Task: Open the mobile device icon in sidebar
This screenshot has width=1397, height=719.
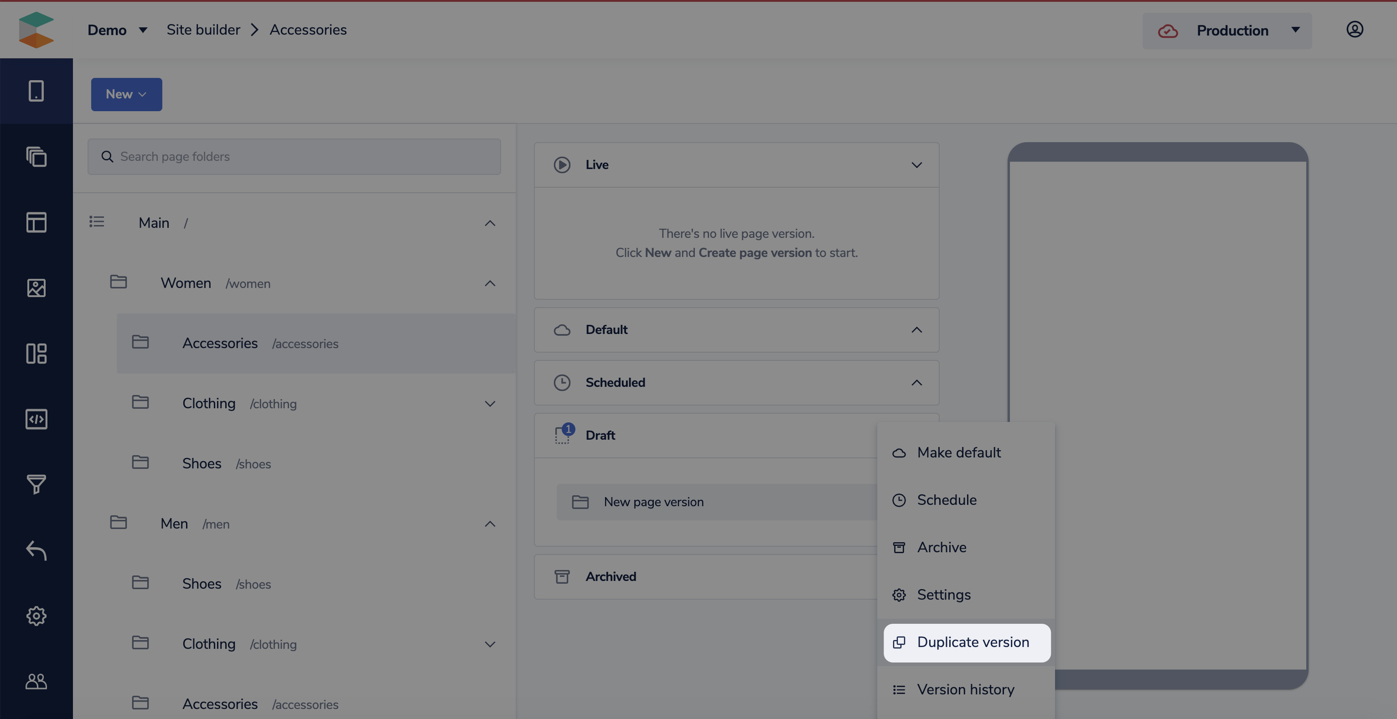Action: 36,91
